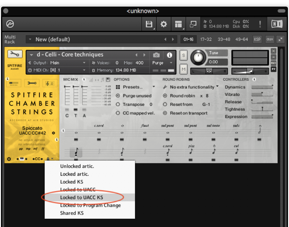Switch to the 17-32 channel page
289x227 pixels.
click(206, 39)
